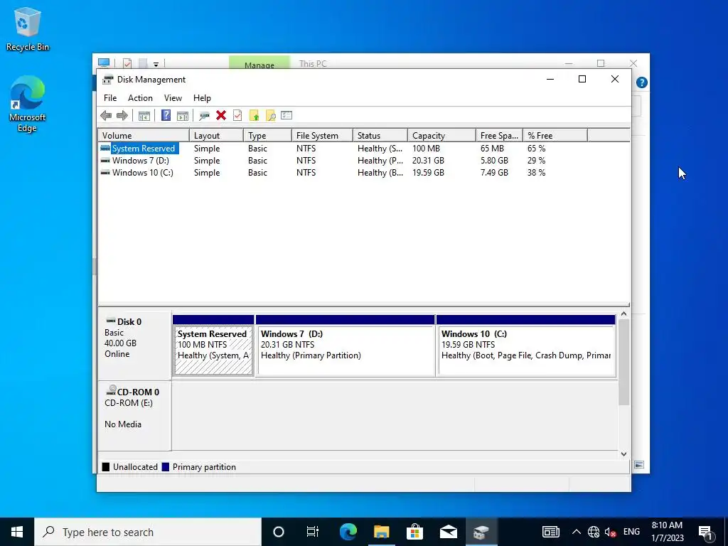Viewport: 728px width, 546px height.
Task: Click the 65 % free cell
Action: point(536,149)
